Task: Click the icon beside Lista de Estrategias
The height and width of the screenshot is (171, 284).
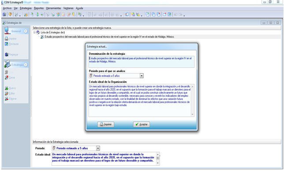Action: (x=38, y=33)
